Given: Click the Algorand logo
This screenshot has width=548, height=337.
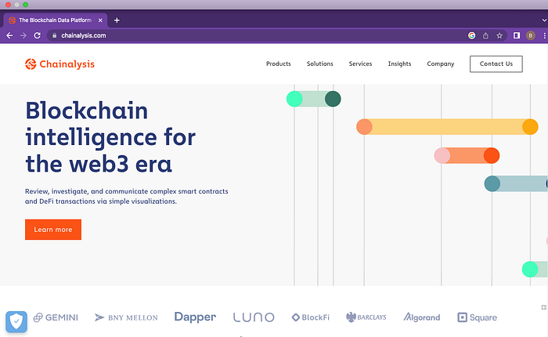Looking at the screenshot, I should tap(421, 317).
